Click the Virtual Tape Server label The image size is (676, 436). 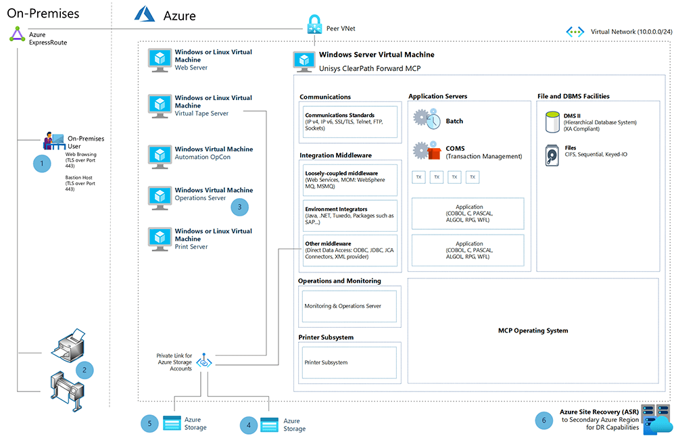201,114
